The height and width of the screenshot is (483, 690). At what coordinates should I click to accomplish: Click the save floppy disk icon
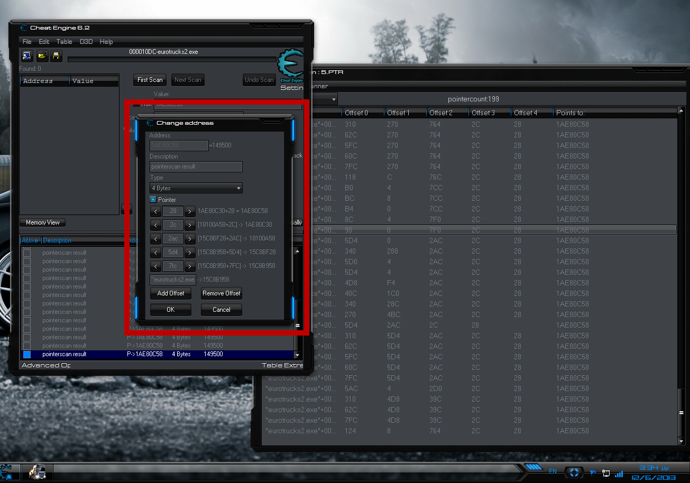56,55
